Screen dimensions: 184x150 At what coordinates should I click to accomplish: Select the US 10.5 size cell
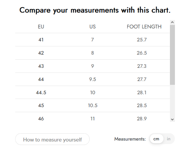[x=93, y=106]
